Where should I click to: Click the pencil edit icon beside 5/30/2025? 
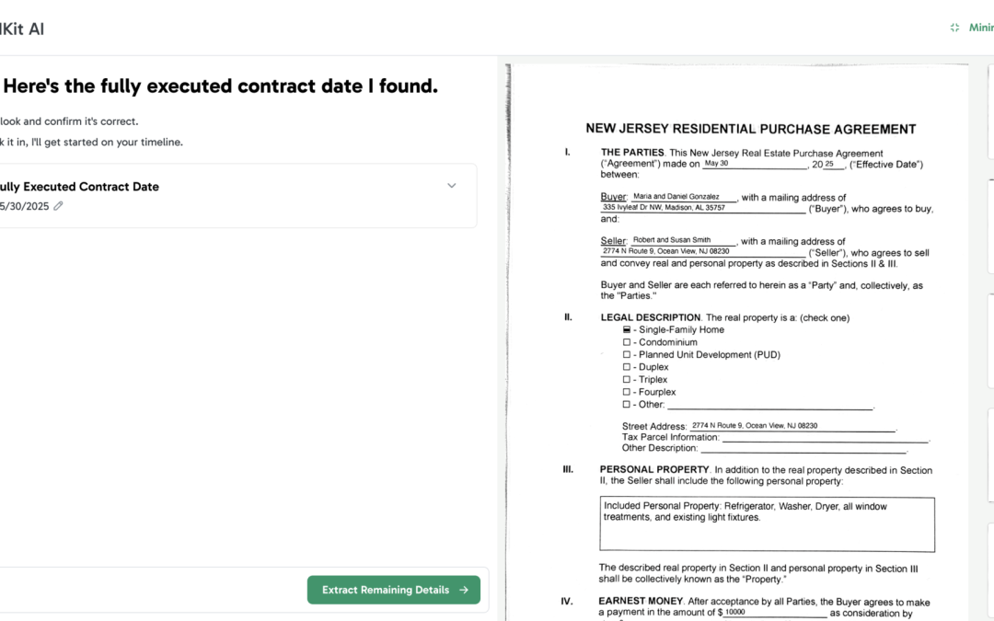[x=59, y=207]
